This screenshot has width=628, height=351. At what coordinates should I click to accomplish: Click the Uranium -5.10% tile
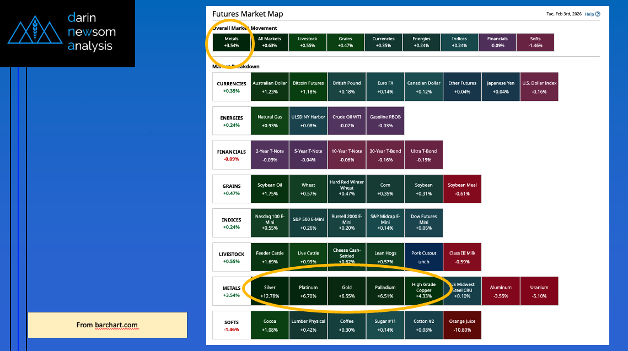point(539,291)
